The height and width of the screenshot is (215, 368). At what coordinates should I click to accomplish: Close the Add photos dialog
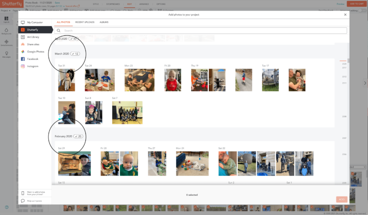click(345, 15)
